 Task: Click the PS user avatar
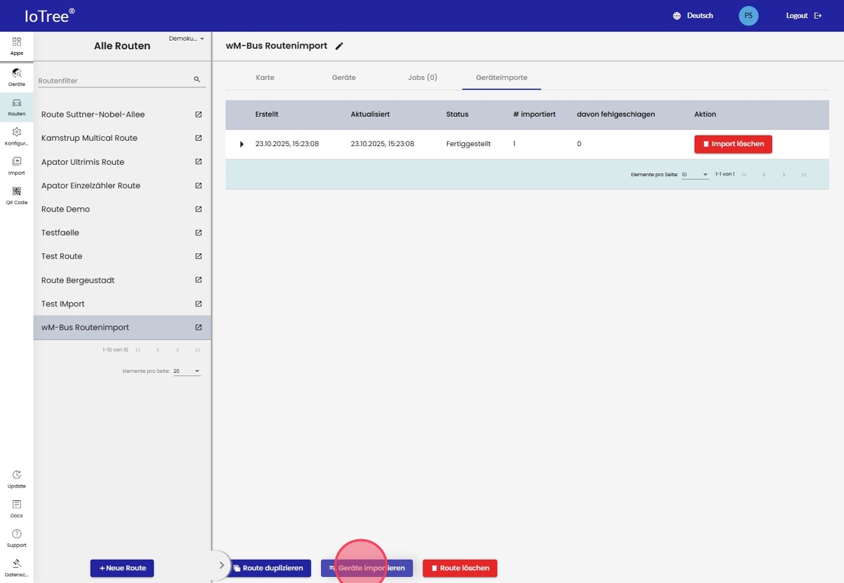pyautogui.click(x=748, y=16)
